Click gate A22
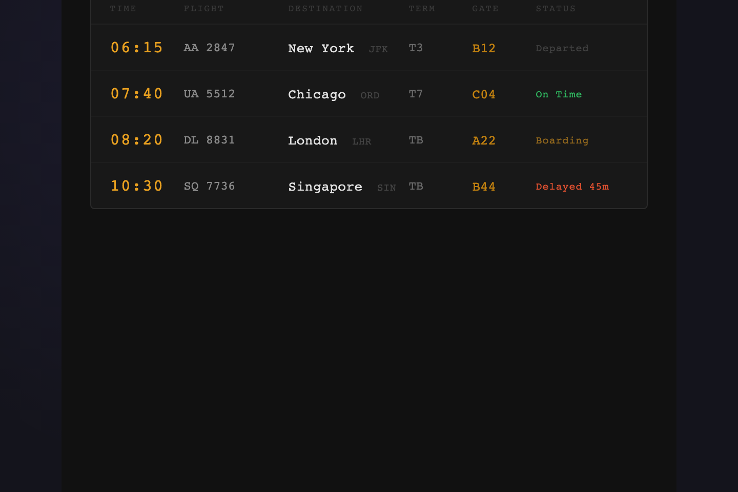Image resolution: width=738 pixels, height=492 pixels. click(x=484, y=140)
